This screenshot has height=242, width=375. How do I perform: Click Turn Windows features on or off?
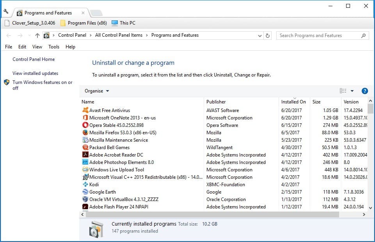(x=42, y=85)
